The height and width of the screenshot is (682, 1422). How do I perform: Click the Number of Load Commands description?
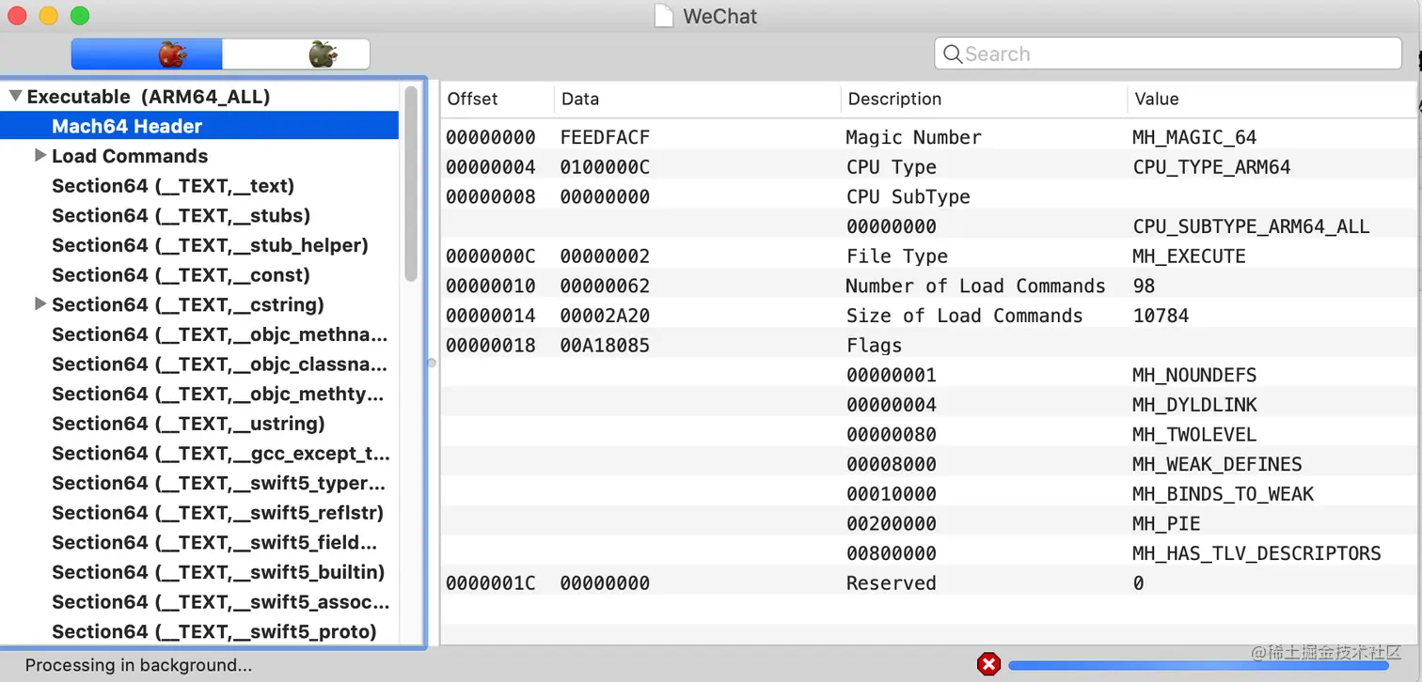click(975, 286)
